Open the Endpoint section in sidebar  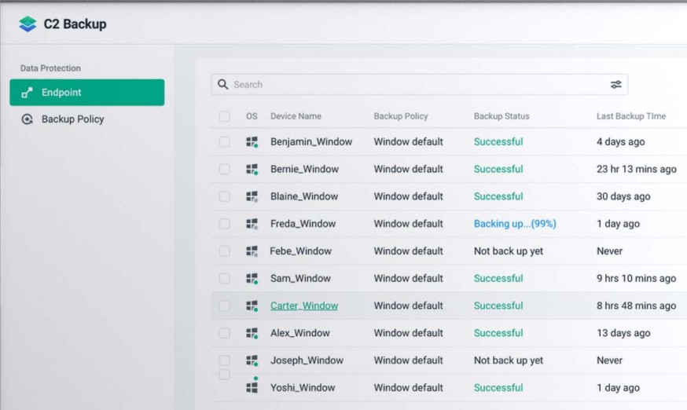(x=86, y=93)
